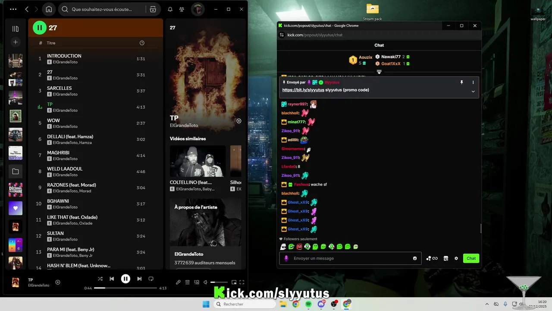Image resolution: width=552 pixels, height=311 pixels.
Task: Skip to previous track
Action: (x=112, y=279)
